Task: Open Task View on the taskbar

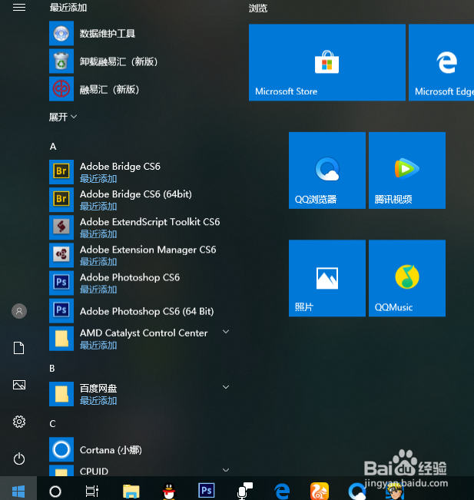Action: point(92,491)
